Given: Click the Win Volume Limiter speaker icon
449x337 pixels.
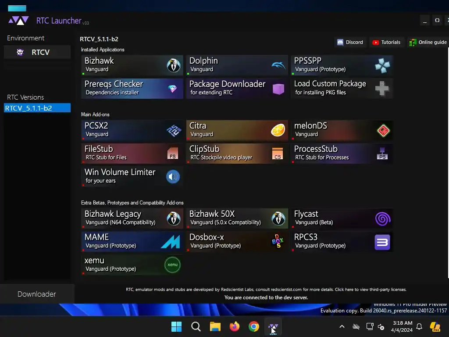Looking at the screenshot, I should coord(173,176).
